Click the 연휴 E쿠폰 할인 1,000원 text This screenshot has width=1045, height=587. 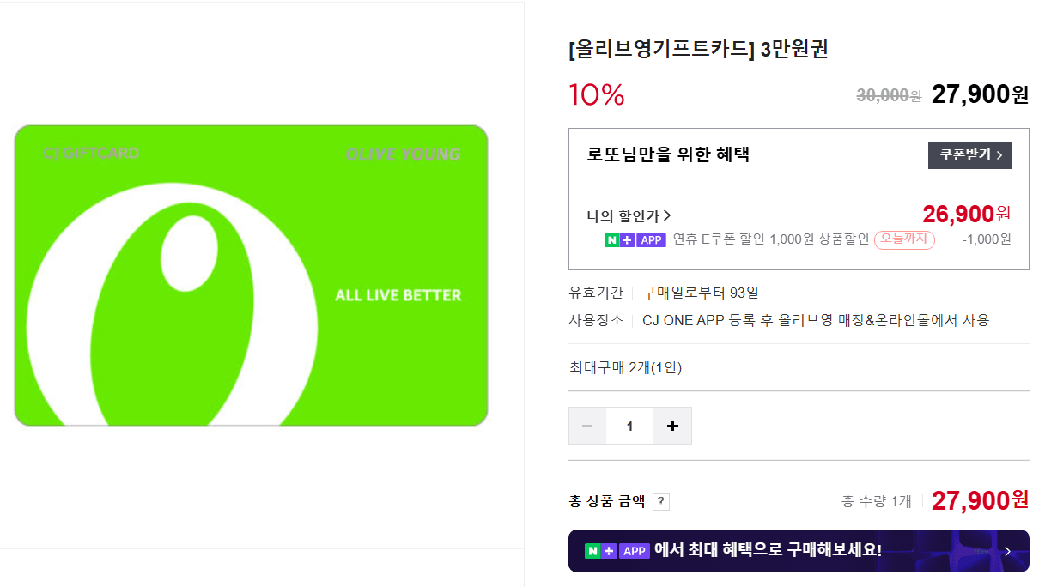click(x=770, y=239)
